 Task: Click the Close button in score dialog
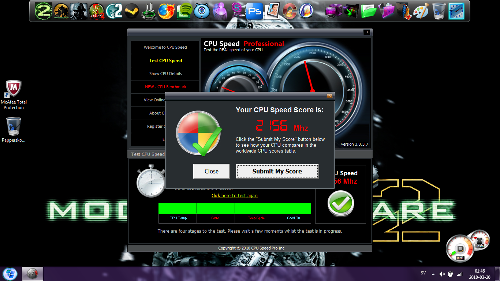pos(211,171)
